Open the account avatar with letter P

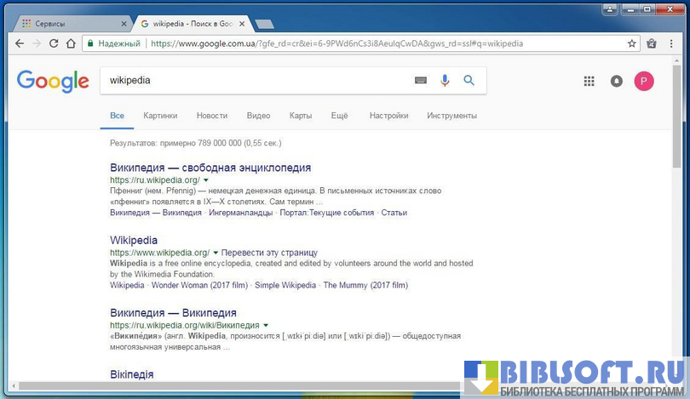click(x=644, y=81)
